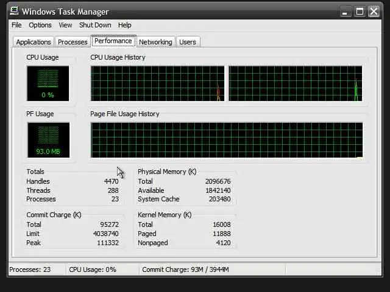
Task: Click the second CPU Usage History graph
Action: pyautogui.click(x=295, y=83)
